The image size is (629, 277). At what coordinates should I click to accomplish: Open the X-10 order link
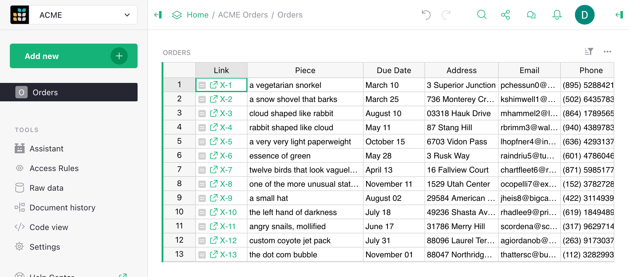[228, 212]
